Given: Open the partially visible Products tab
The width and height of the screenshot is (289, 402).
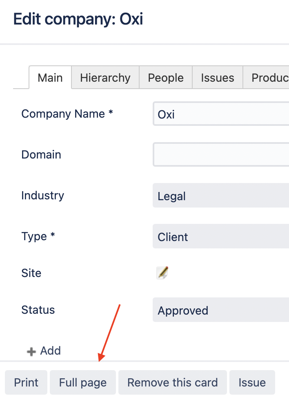Looking at the screenshot, I should tap(269, 78).
